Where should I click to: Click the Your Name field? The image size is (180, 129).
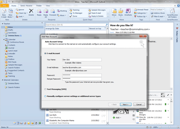(82, 60)
